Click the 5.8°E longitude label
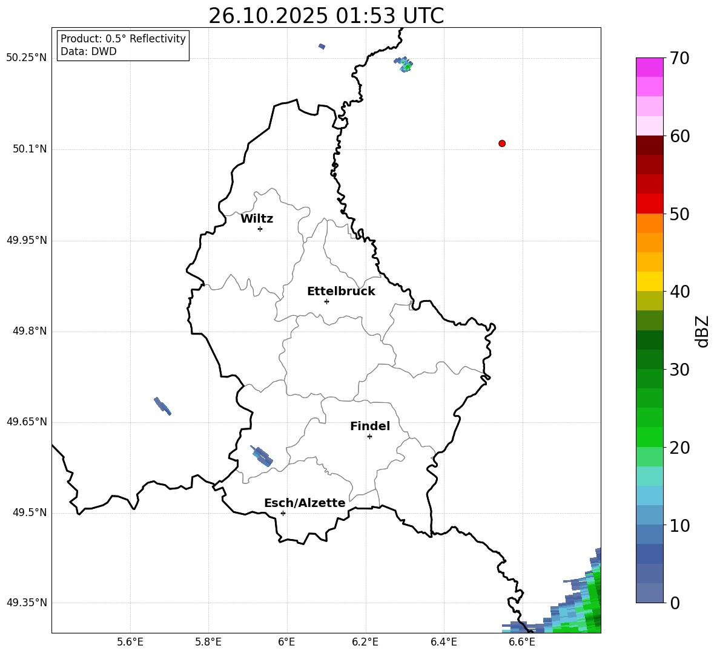This screenshot has height=654, width=717. point(208,642)
